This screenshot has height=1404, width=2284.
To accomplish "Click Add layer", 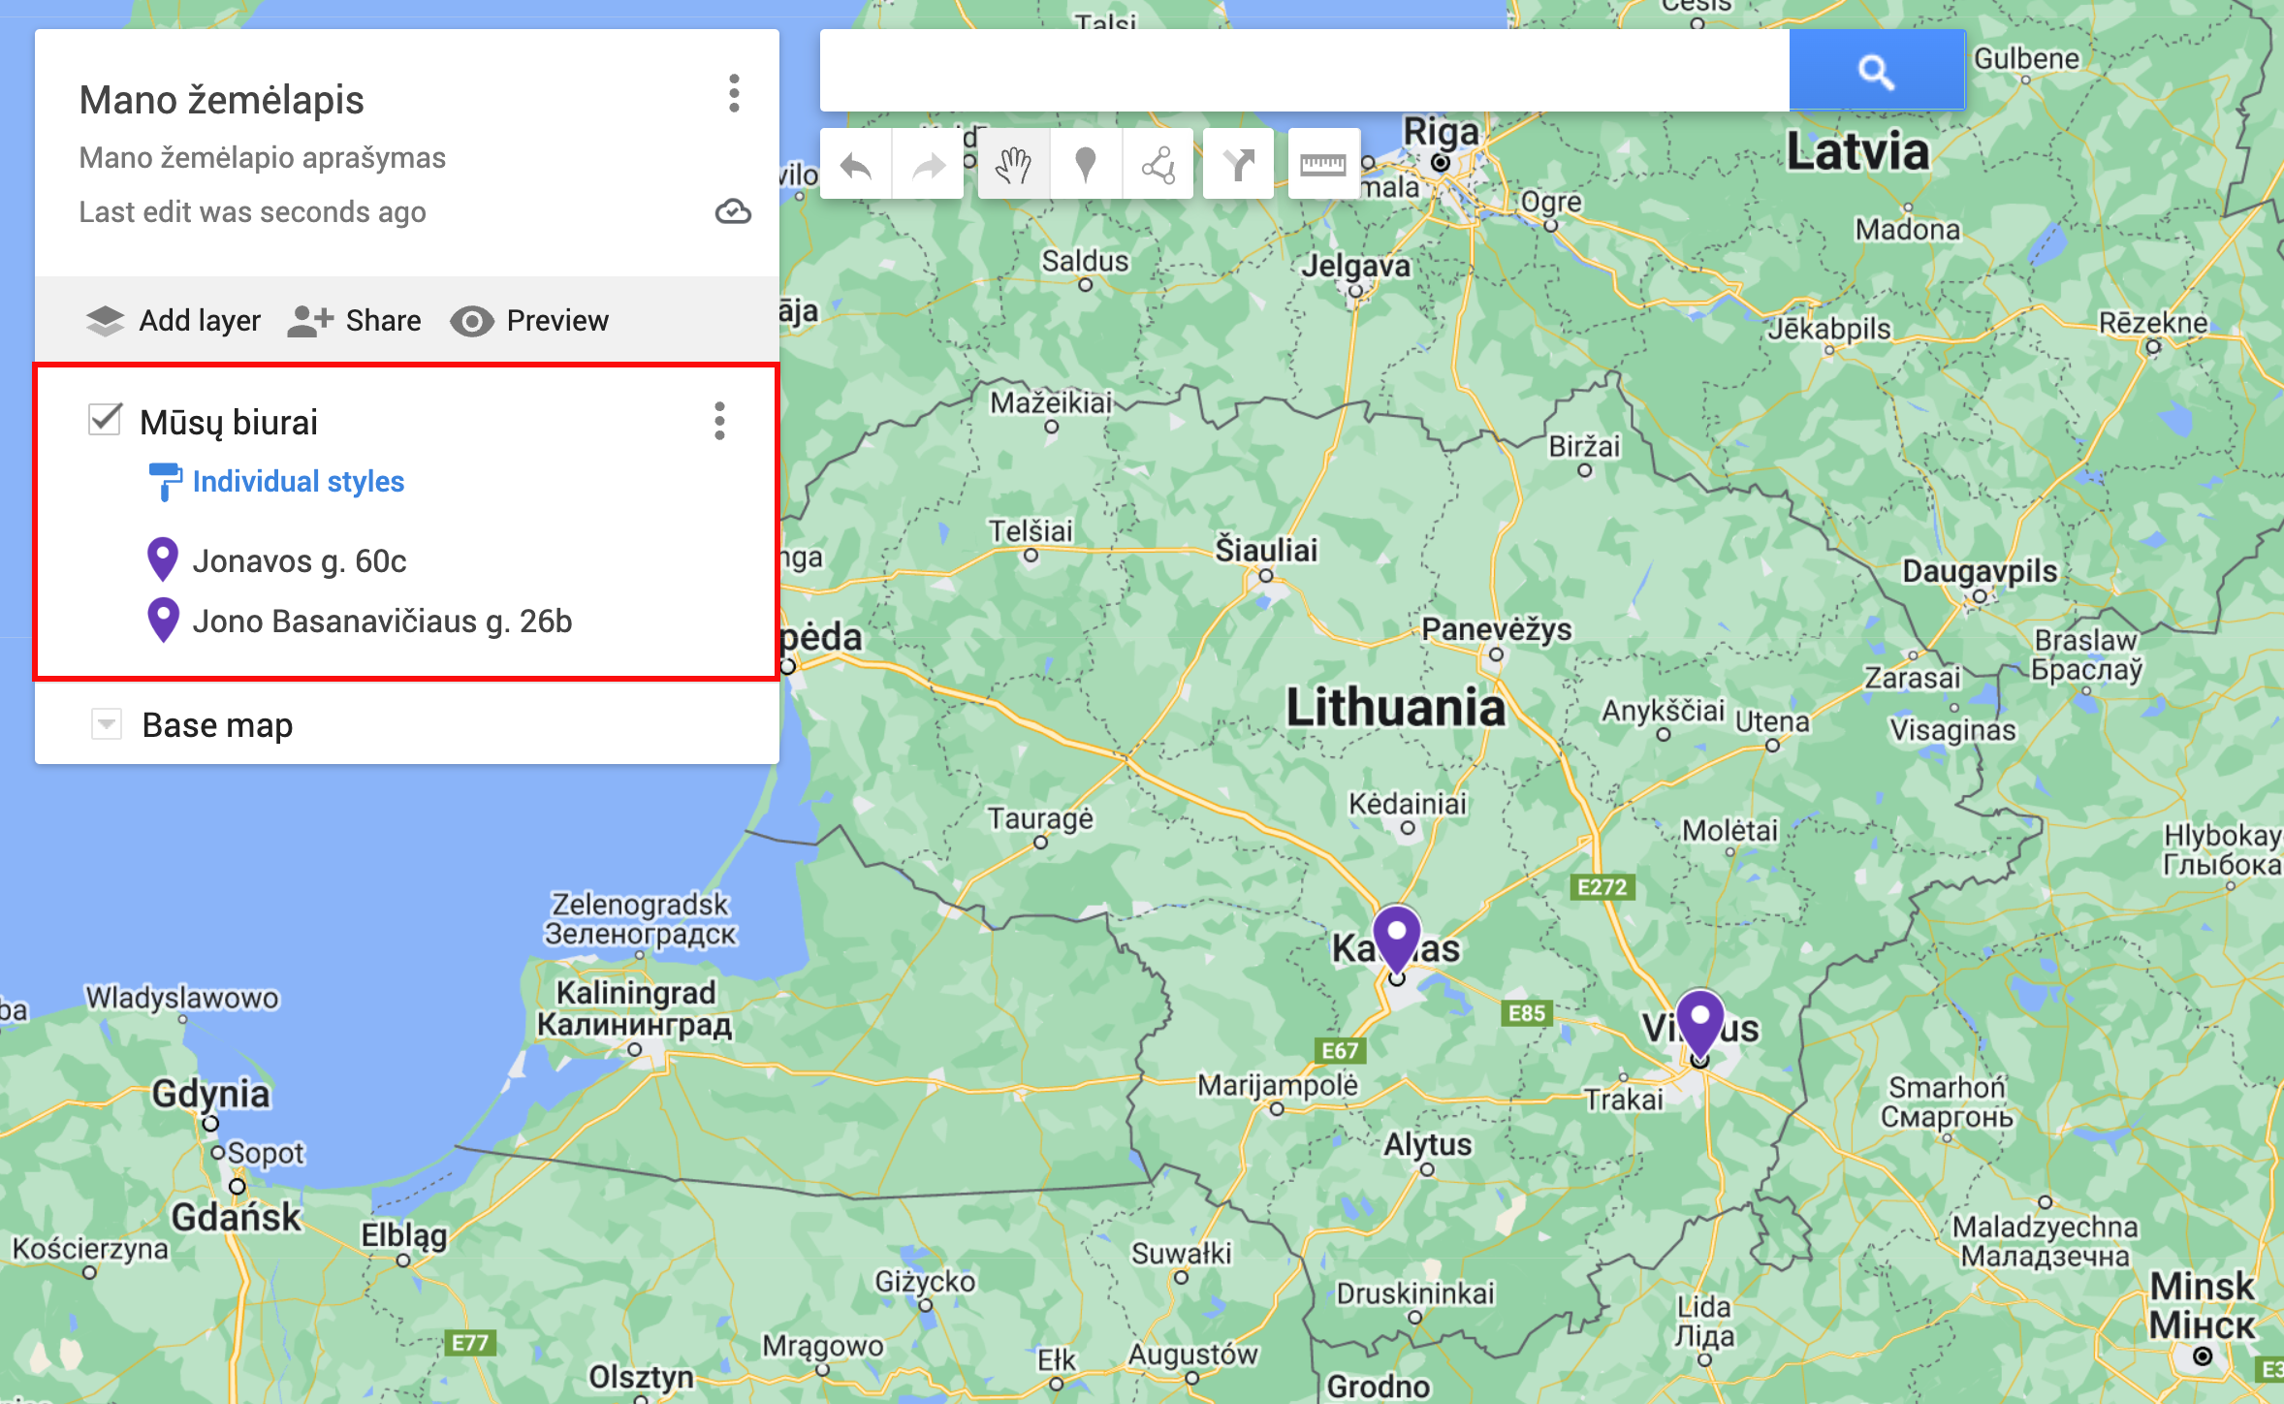I will (174, 321).
